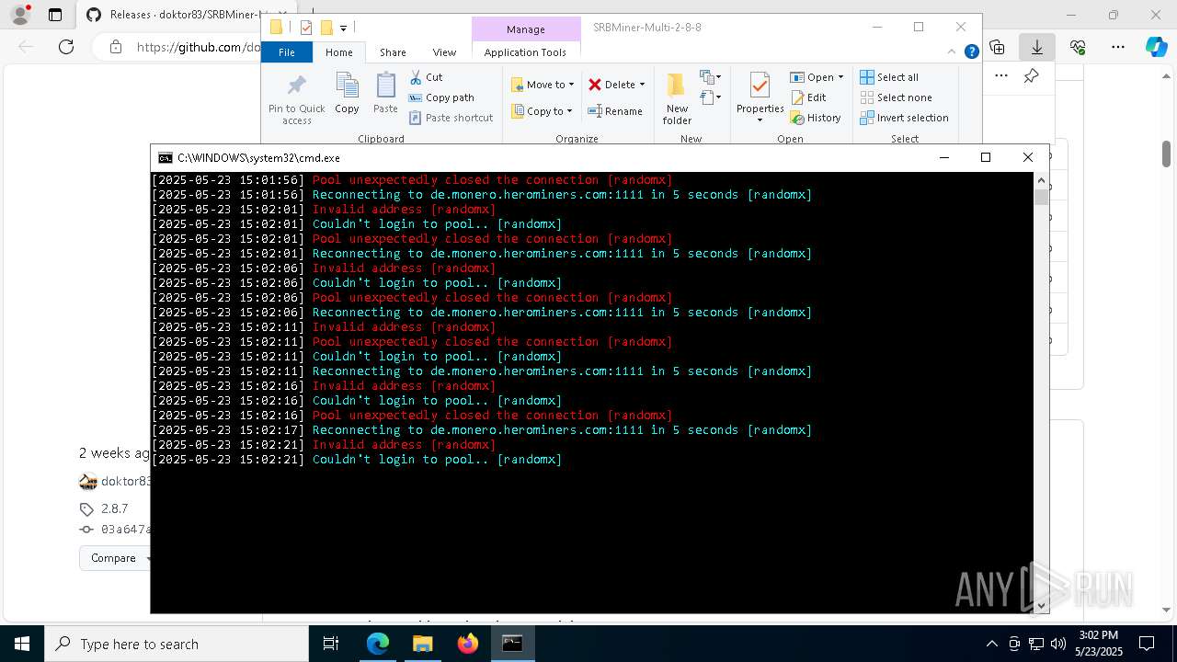The image size is (1177, 662).
Task: Open Task View on the taskbar
Action: pos(331,644)
